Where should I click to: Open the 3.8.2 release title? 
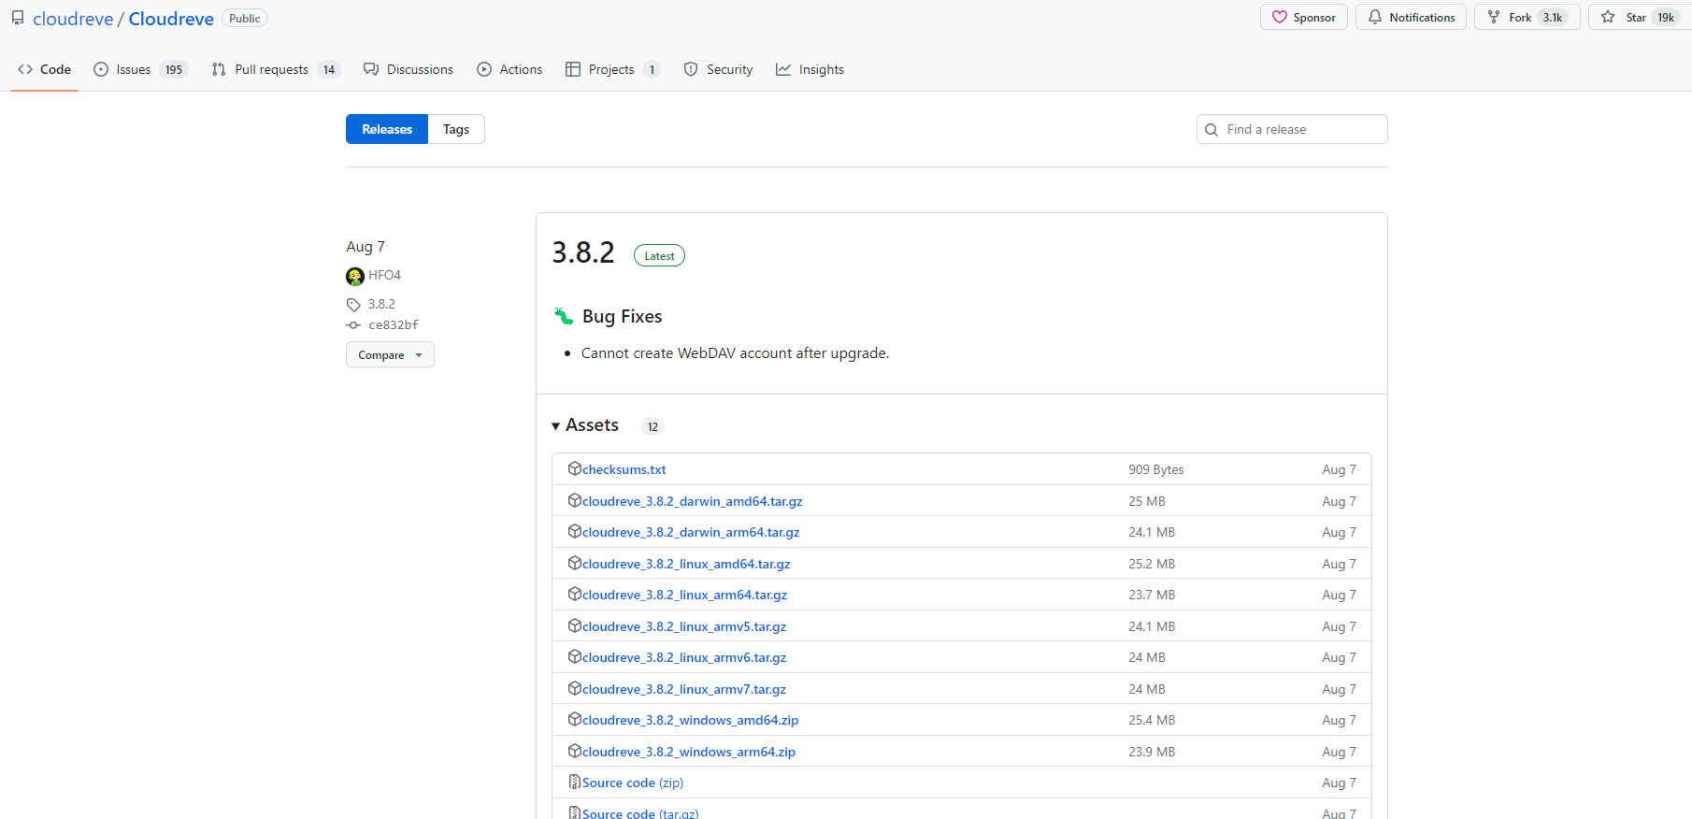(x=583, y=252)
